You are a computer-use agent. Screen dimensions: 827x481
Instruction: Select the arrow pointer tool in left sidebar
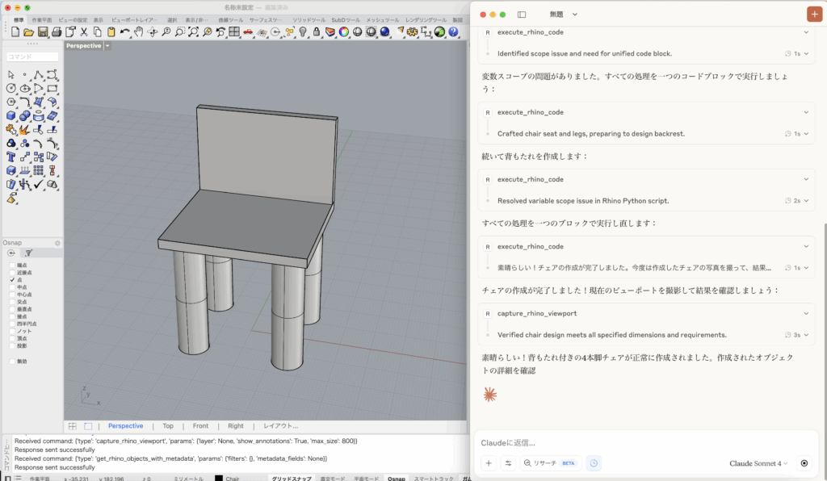(11, 75)
